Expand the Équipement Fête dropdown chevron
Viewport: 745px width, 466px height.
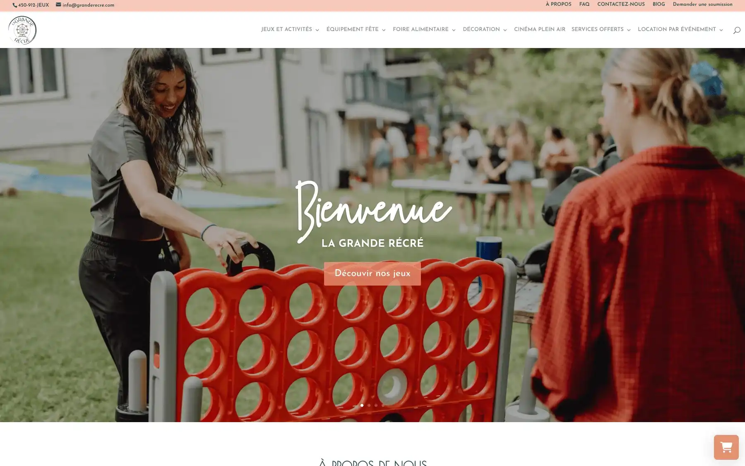pyautogui.click(x=384, y=30)
